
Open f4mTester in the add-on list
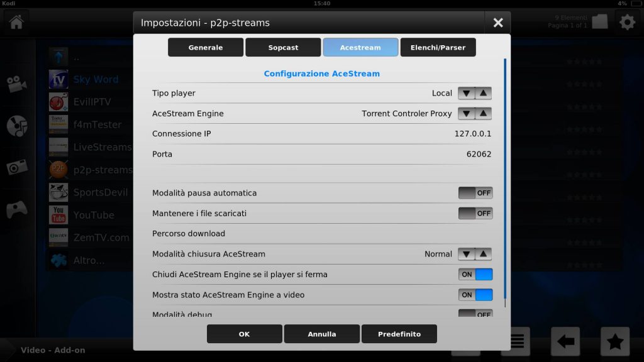97,124
